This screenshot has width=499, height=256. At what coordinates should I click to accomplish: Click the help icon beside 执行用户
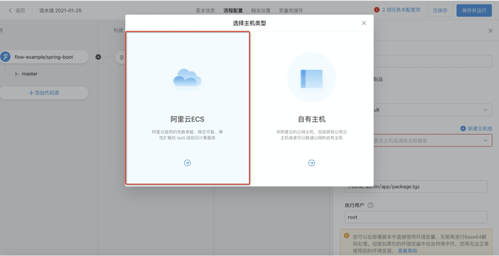coord(371,205)
